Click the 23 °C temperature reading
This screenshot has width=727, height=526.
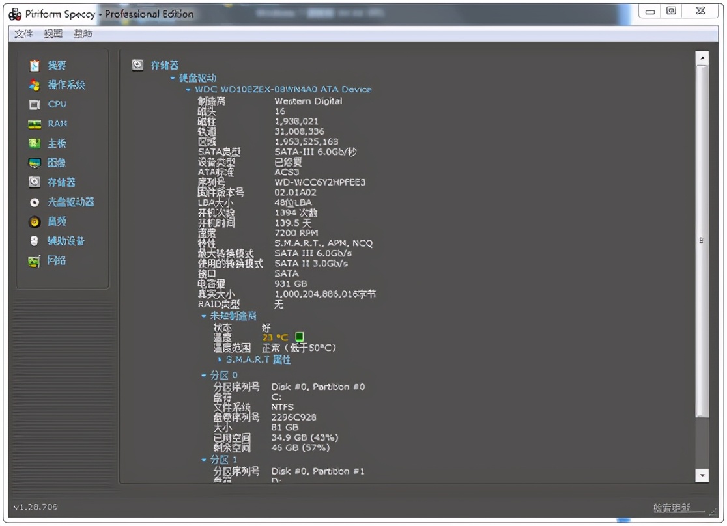[x=275, y=337]
